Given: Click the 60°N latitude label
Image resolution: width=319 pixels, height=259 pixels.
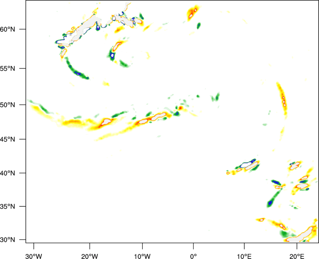Looking at the screenshot, I should [x=8, y=29].
